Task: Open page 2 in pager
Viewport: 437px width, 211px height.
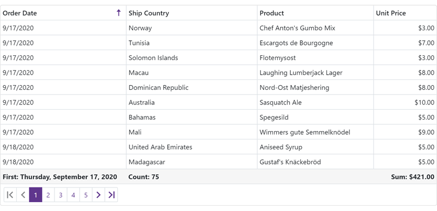Action: 48,195
